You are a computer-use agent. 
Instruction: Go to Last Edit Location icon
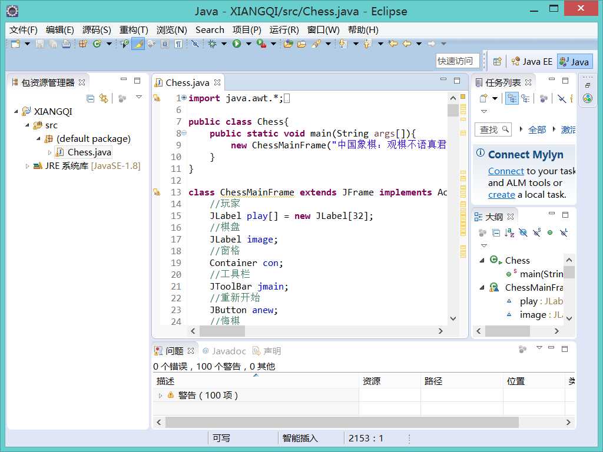click(x=393, y=44)
